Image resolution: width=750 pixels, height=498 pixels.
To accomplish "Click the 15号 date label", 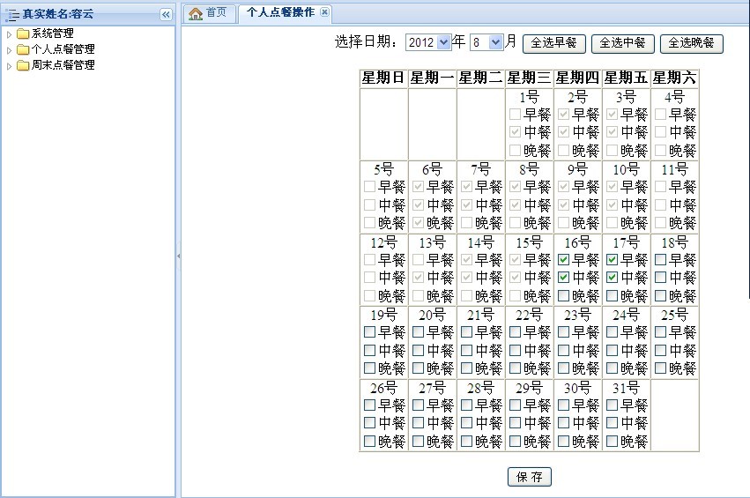I will pos(529,242).
